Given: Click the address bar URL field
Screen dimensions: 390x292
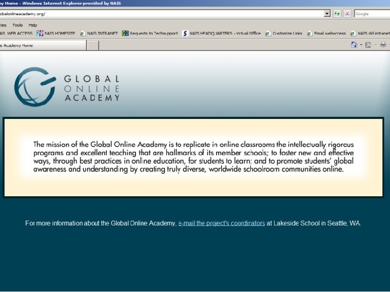Looking at the screenshot, I should click(161, 14).
